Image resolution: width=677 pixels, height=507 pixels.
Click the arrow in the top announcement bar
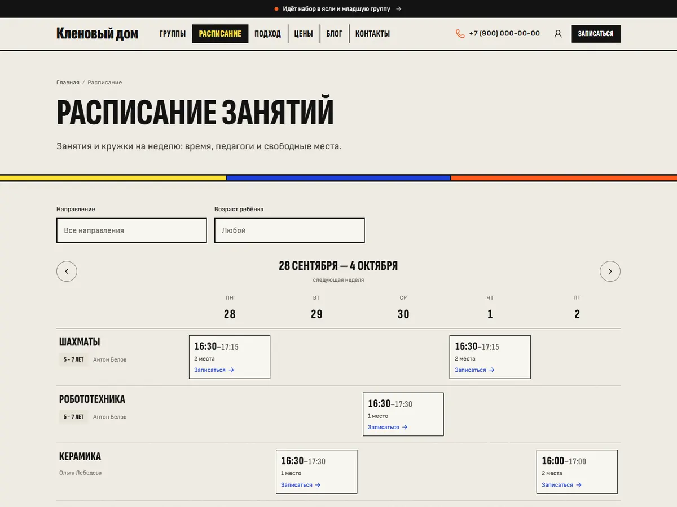(399, 9)
